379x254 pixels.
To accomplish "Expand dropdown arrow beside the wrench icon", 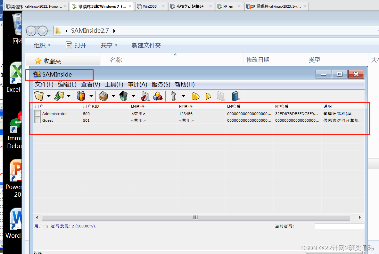I will 184,96.
